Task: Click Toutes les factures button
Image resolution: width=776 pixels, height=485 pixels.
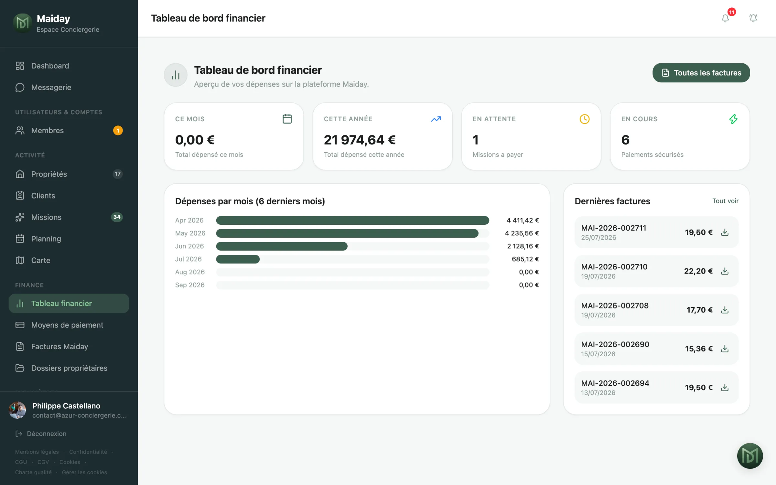Action: click(701, 73)
